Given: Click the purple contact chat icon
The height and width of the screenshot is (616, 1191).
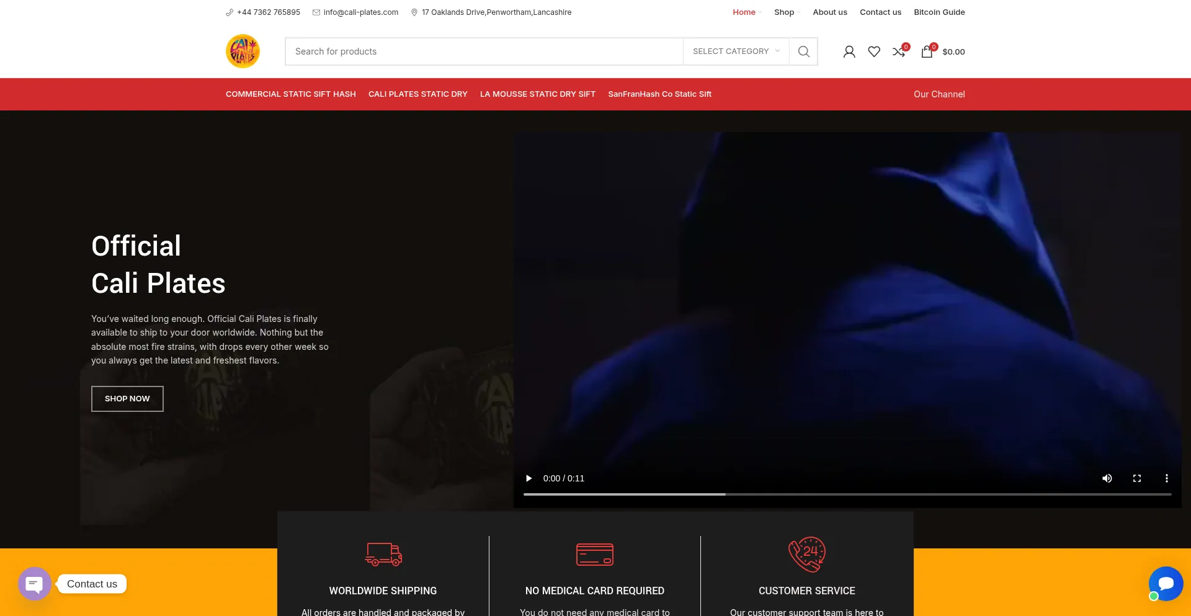Looking at the screenshot, I should coord(35,584).
